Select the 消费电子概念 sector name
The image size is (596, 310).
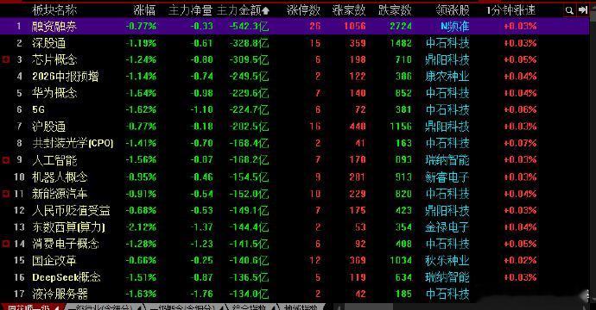[x=66, y=244]
